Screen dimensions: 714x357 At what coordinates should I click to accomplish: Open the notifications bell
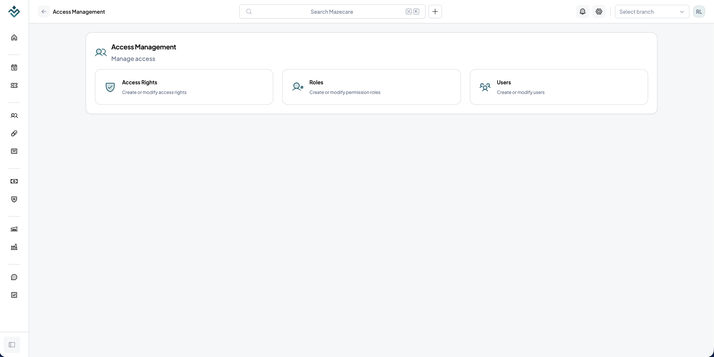583,12
